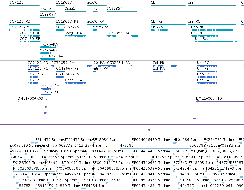Click the CG7120 gene label
Screen dimensions: 244x190
tap(16, 3)
